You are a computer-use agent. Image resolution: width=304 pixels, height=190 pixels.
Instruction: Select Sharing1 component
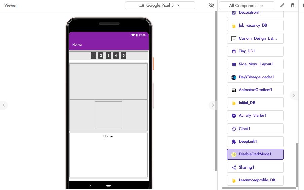pos(255,167)
